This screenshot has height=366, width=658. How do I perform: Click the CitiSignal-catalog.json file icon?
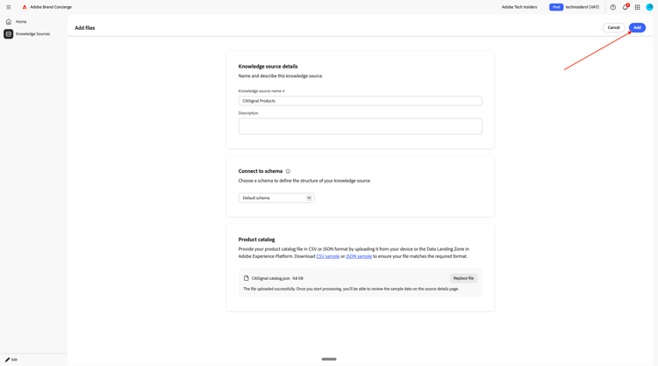click(247, 278)
